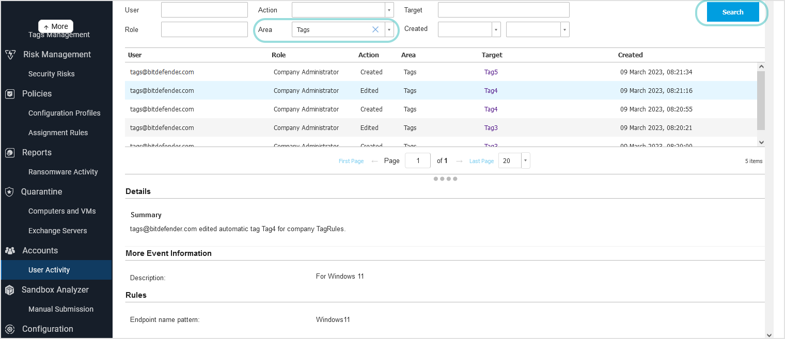This screenshot has height=339, width=785.
Task: Jump to the Last Page link
Action: 481,160
